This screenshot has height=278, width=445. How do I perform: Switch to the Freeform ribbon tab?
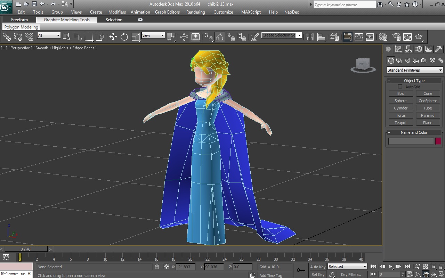[19, 20]
